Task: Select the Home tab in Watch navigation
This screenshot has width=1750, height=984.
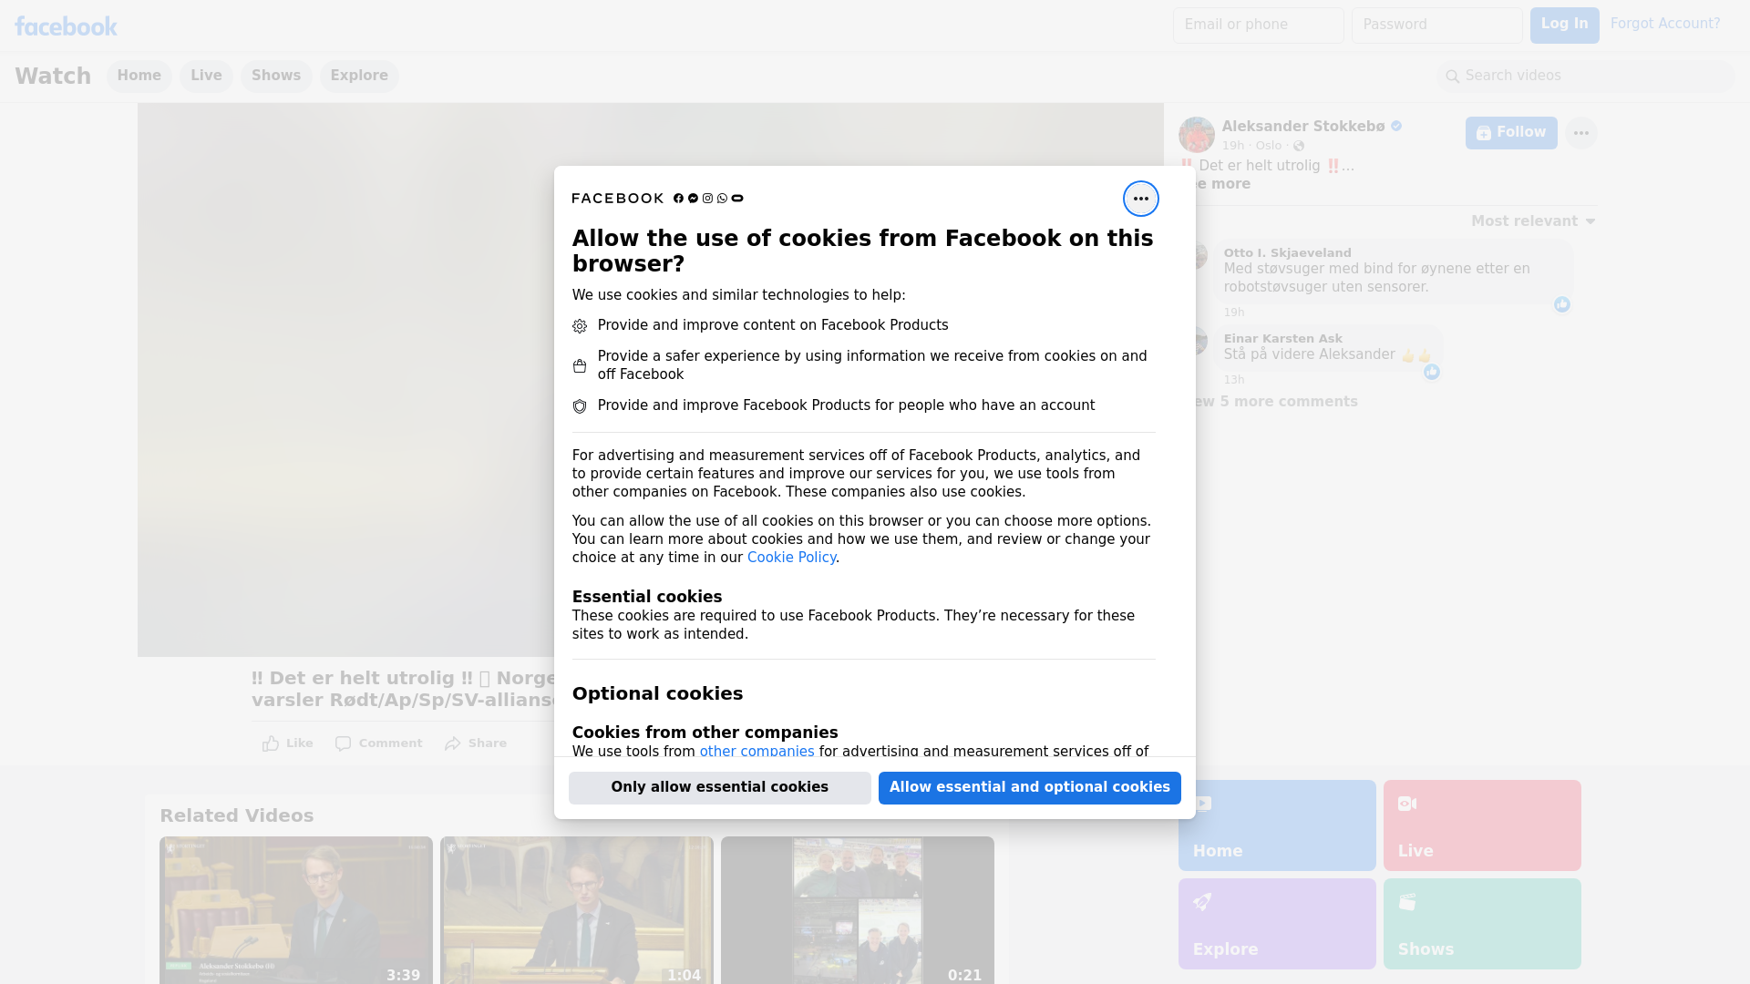Action: click(x=139, y=77)
